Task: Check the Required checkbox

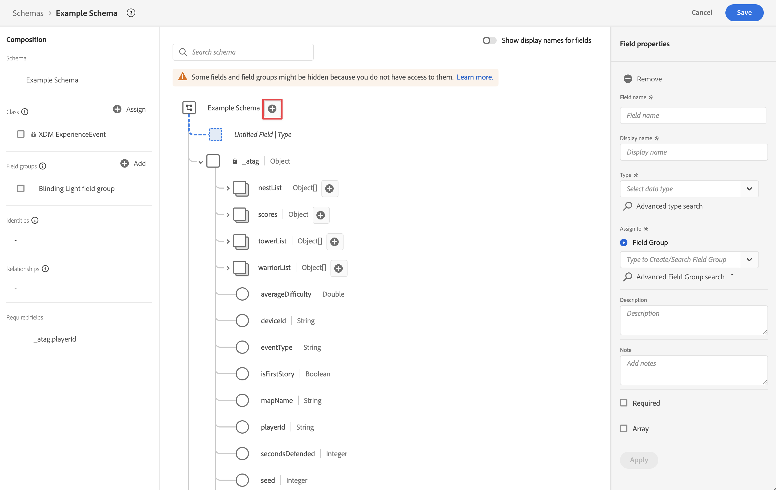Action: (624, 403)
